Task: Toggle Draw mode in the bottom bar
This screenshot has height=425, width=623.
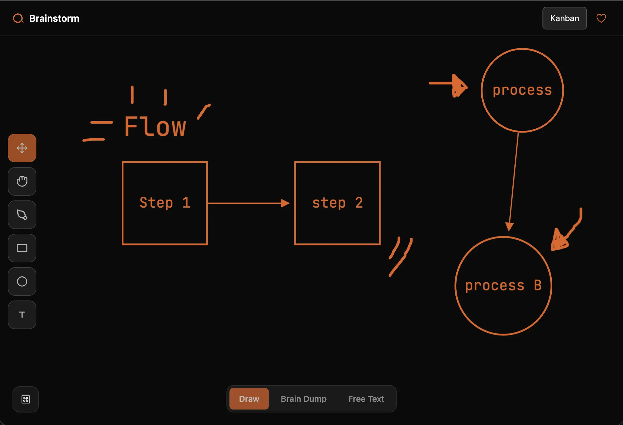Action: click(249, 399)
